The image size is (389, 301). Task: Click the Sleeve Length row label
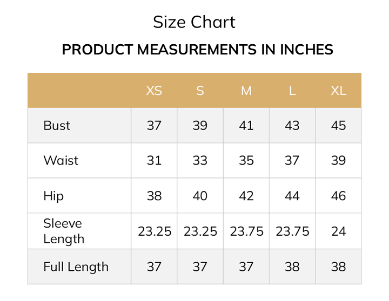click(64, 231)
